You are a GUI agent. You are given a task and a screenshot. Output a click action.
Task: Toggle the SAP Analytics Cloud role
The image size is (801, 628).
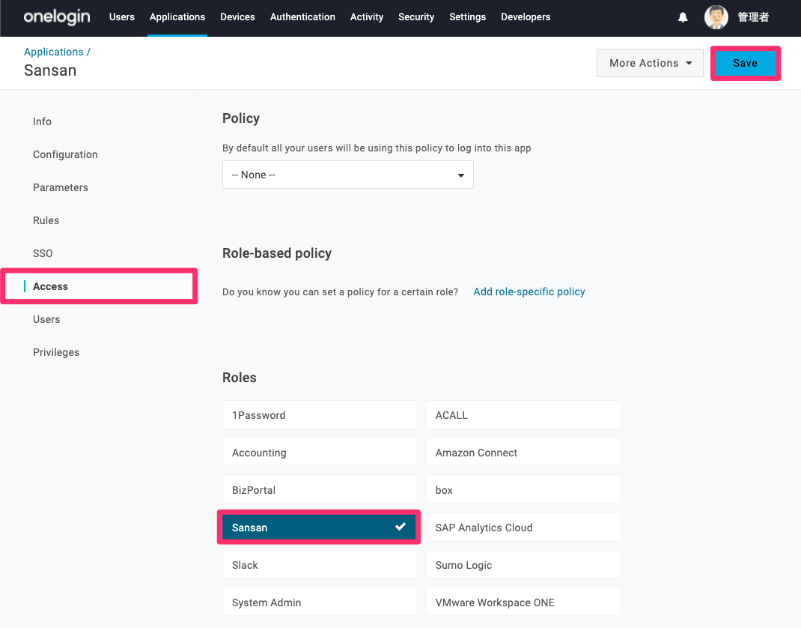coord(523,528)
